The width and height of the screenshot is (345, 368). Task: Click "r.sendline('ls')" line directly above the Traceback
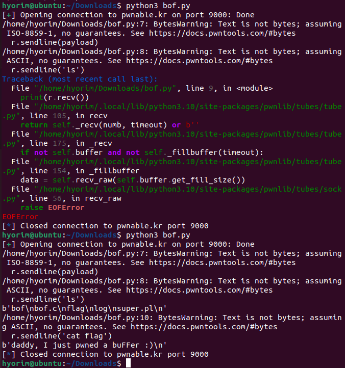click(x=47, y=70)
